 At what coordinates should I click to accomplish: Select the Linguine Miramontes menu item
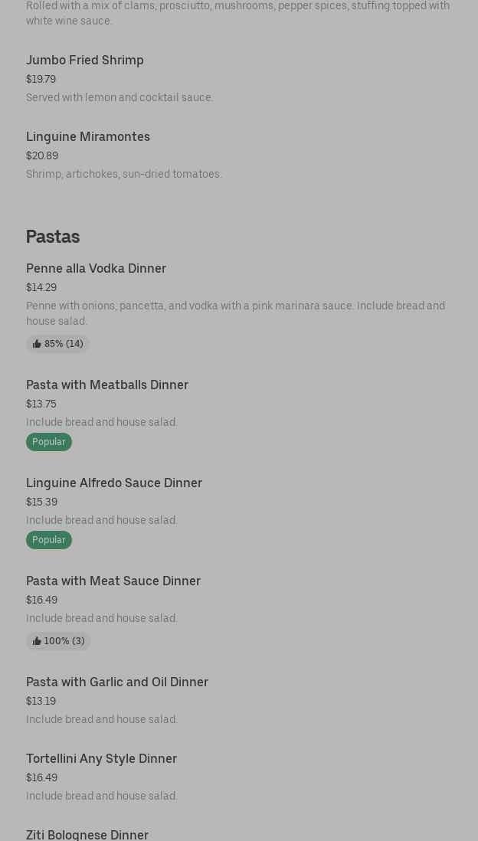[88, 136]
